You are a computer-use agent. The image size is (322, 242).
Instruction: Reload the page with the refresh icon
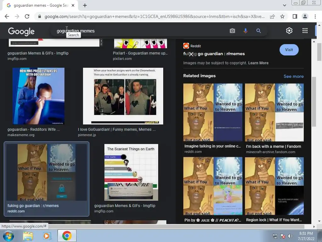coord(27,16)
